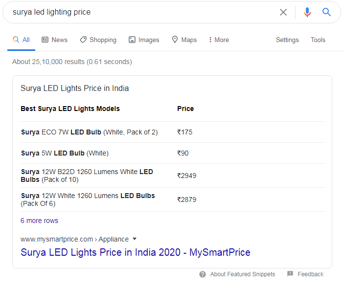
Task: Click the blue magnifying glass search icon
Action: [x=326, y=12]
